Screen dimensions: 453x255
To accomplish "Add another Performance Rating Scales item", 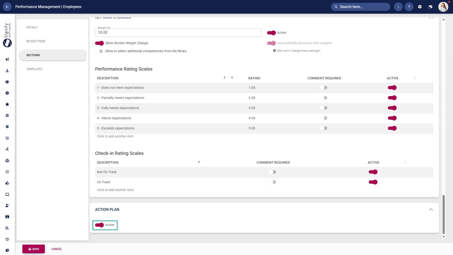I will [x=115, y=136].
